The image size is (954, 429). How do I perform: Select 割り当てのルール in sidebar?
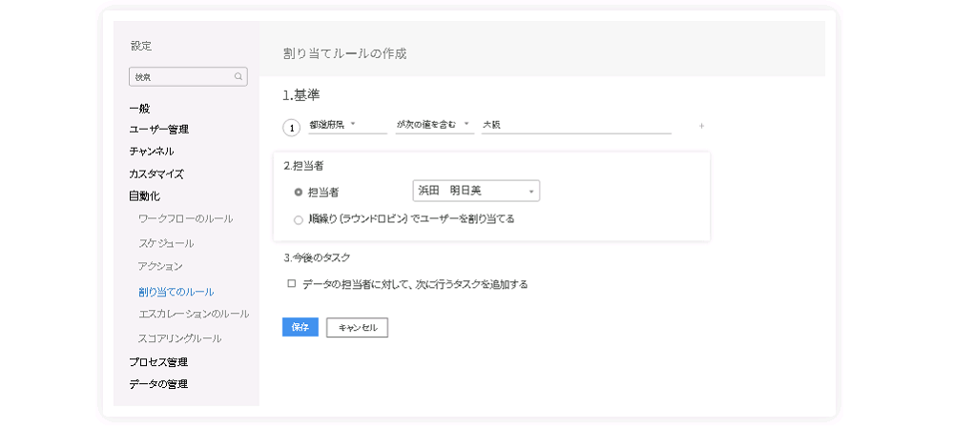point(176,292)
